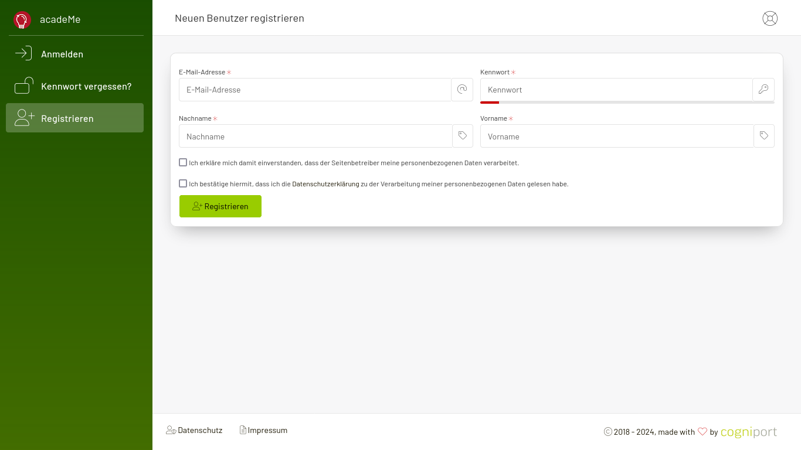Click acadeMe title in sidebar
Viewport: 801px width, 450px height.
[x=60, y=19]
